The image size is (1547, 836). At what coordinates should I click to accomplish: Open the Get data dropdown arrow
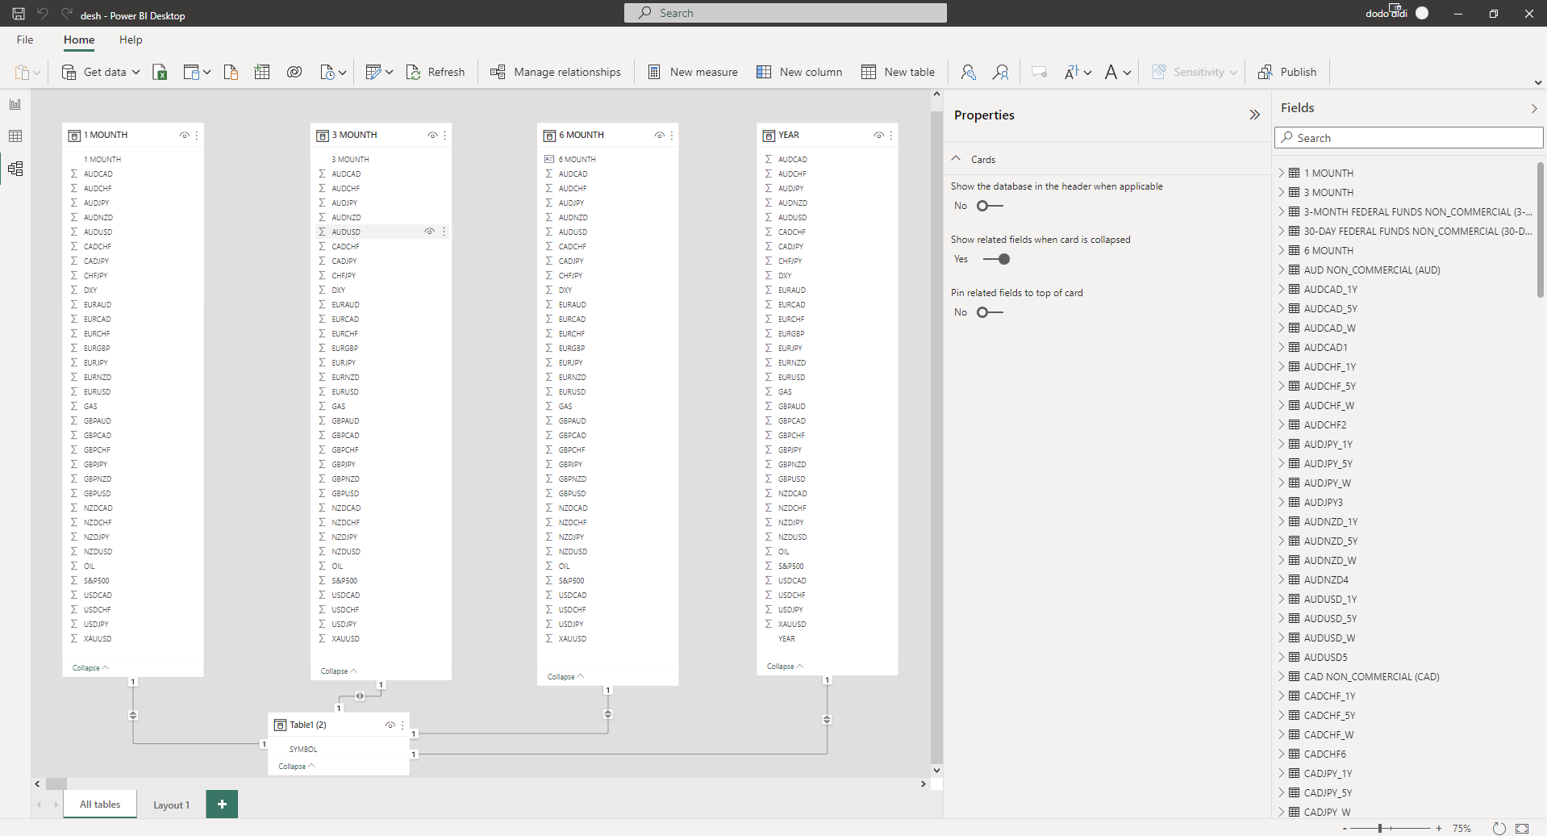(136, 72)
